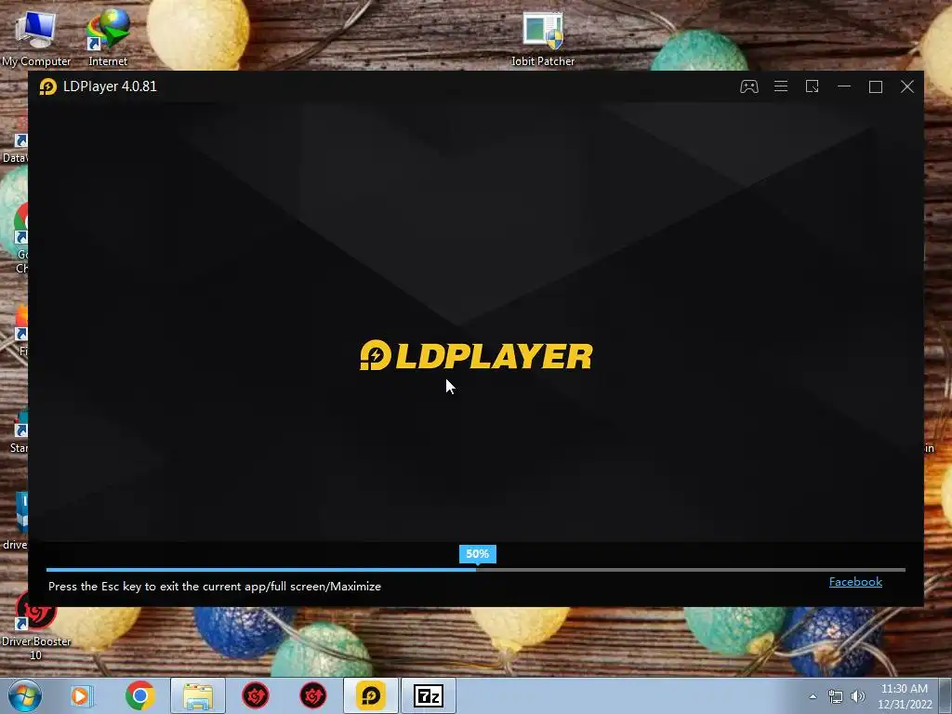952x714 pixels.
Task: Click the LDPLAYER splash logo
Action: [476, 355]
